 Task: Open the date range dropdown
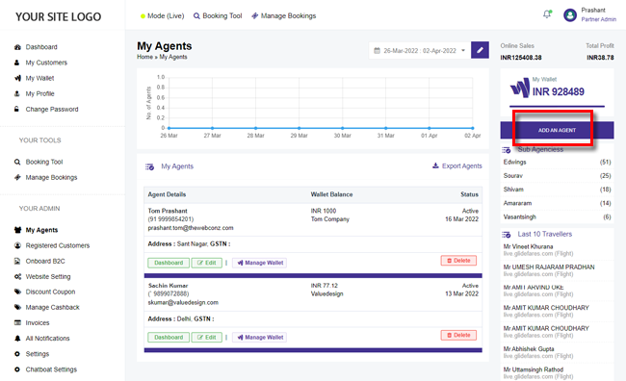[x=419, y=51]
